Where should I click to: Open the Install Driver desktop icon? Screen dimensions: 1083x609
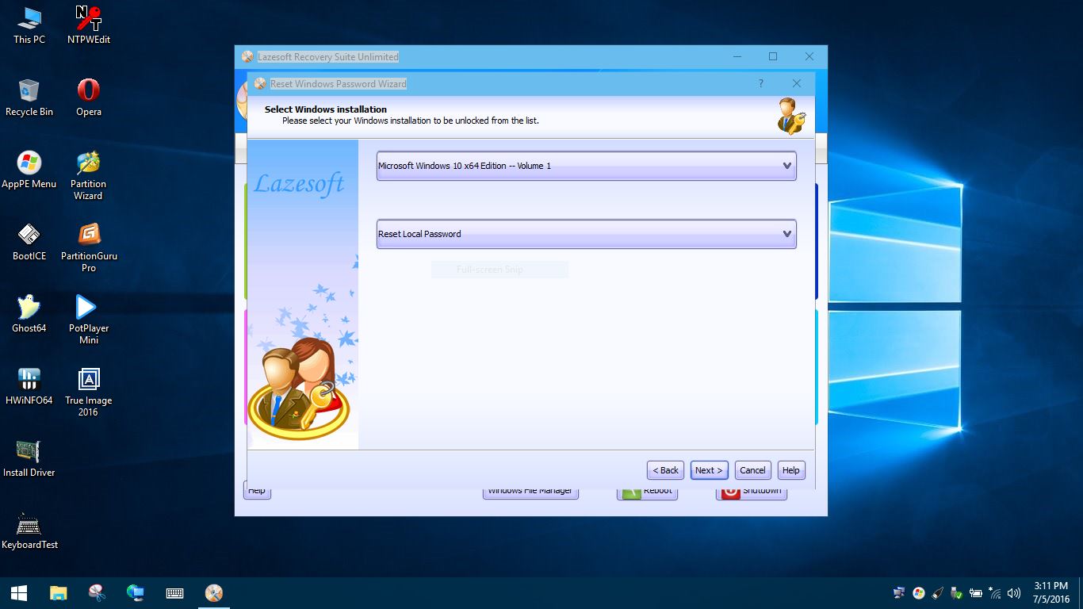click(29, 458)
